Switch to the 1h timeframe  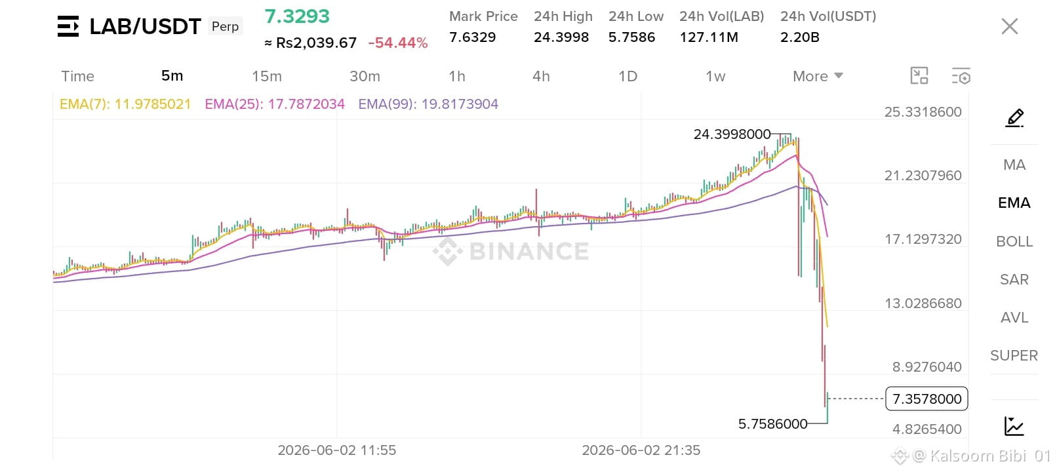pyautogui.click(x=457, y=76)
